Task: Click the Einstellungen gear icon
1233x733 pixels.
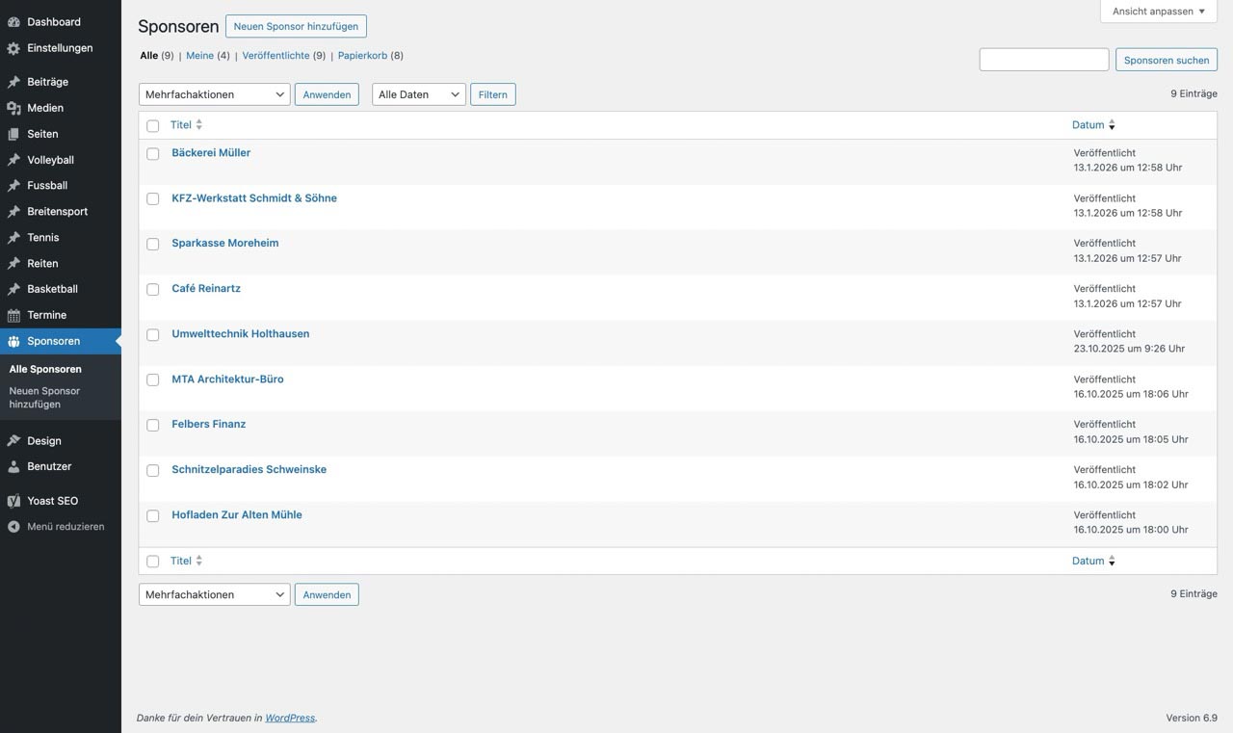Action: click(13, 48)
